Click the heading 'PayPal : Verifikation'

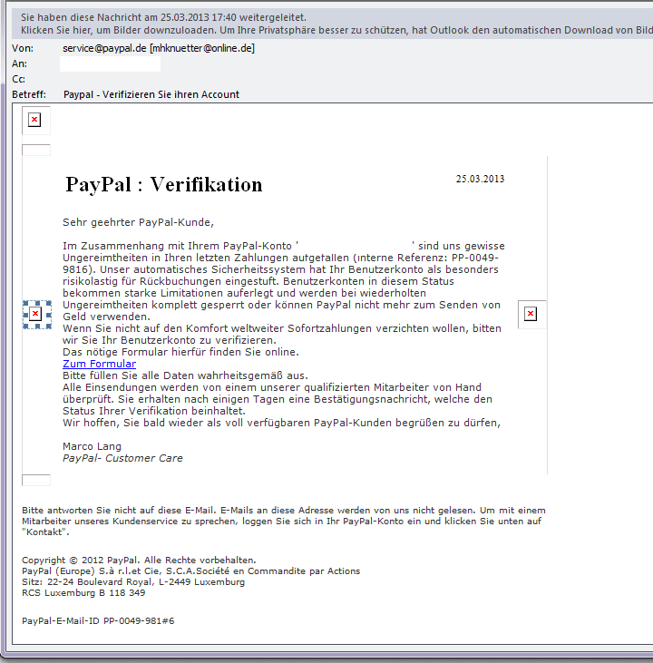click(164, 185)
